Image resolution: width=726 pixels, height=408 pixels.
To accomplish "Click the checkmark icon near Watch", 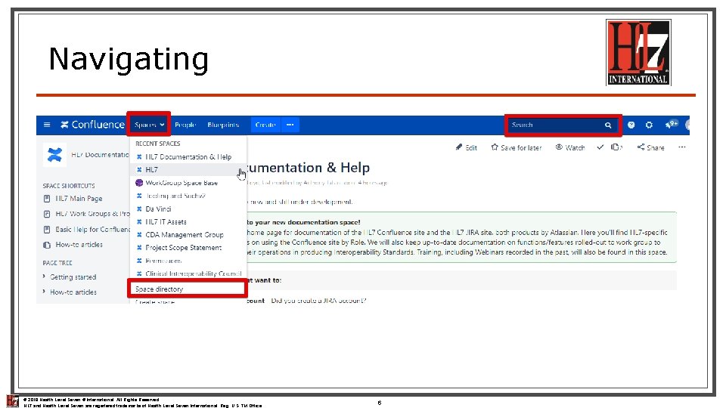I will (x=600, y=147).
